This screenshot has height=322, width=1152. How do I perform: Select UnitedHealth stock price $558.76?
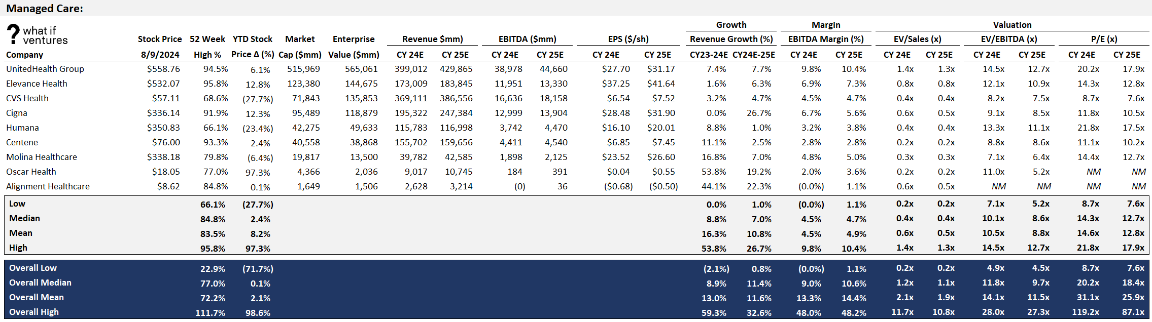tap(163, 69)
